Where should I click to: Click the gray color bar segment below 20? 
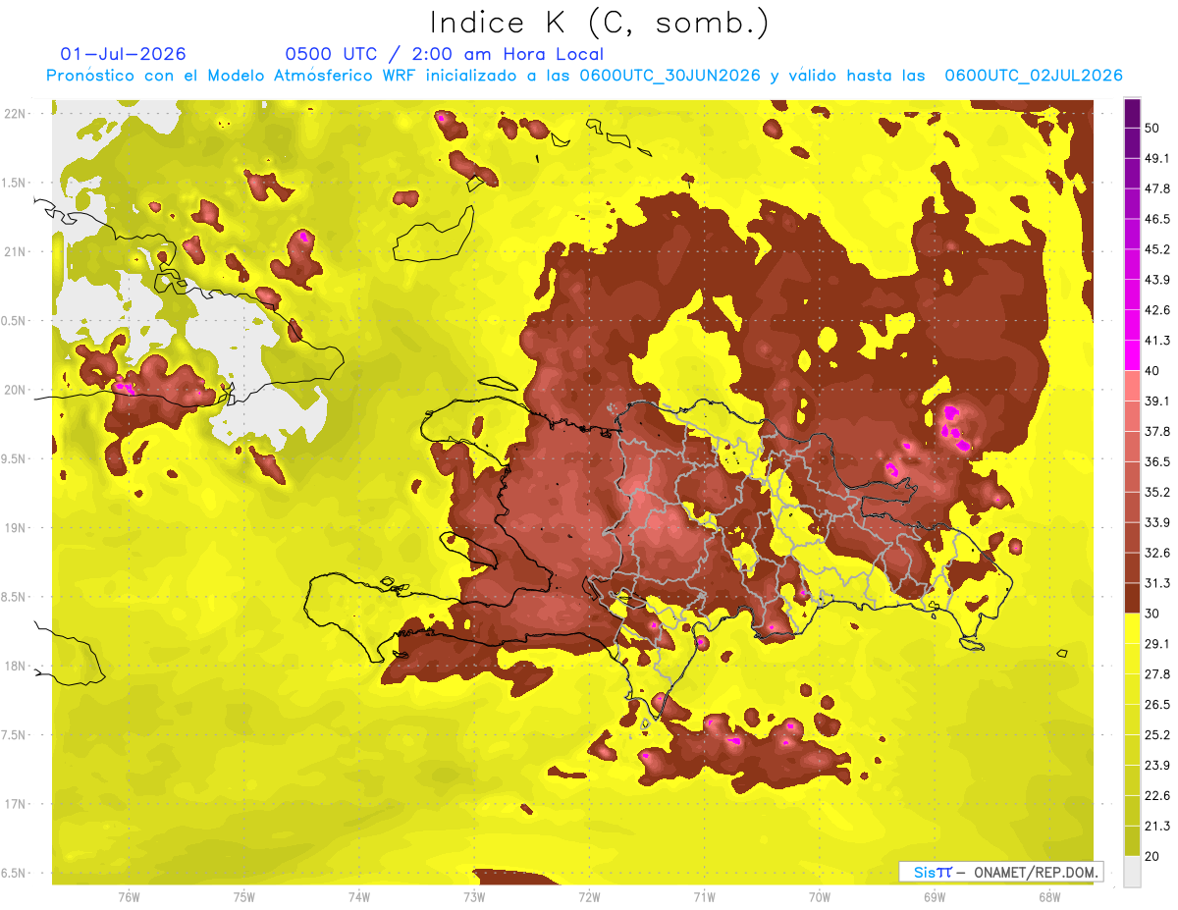(x=1132, y=871)
